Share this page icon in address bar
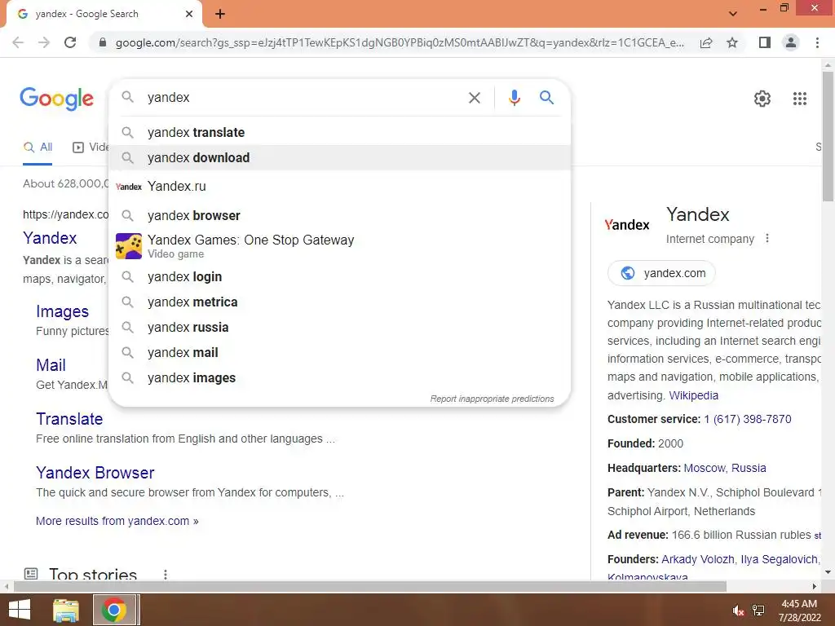 coord(706,42)
